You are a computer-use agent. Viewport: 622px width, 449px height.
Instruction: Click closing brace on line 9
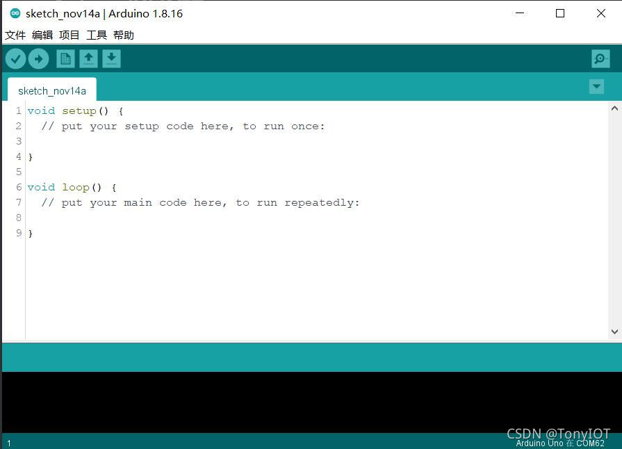click(x=31, y=234)
